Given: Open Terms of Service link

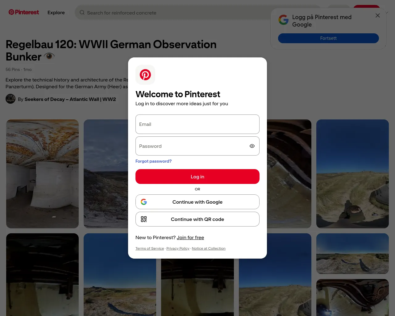Looking at the screenshot, I should click(150, 248).
